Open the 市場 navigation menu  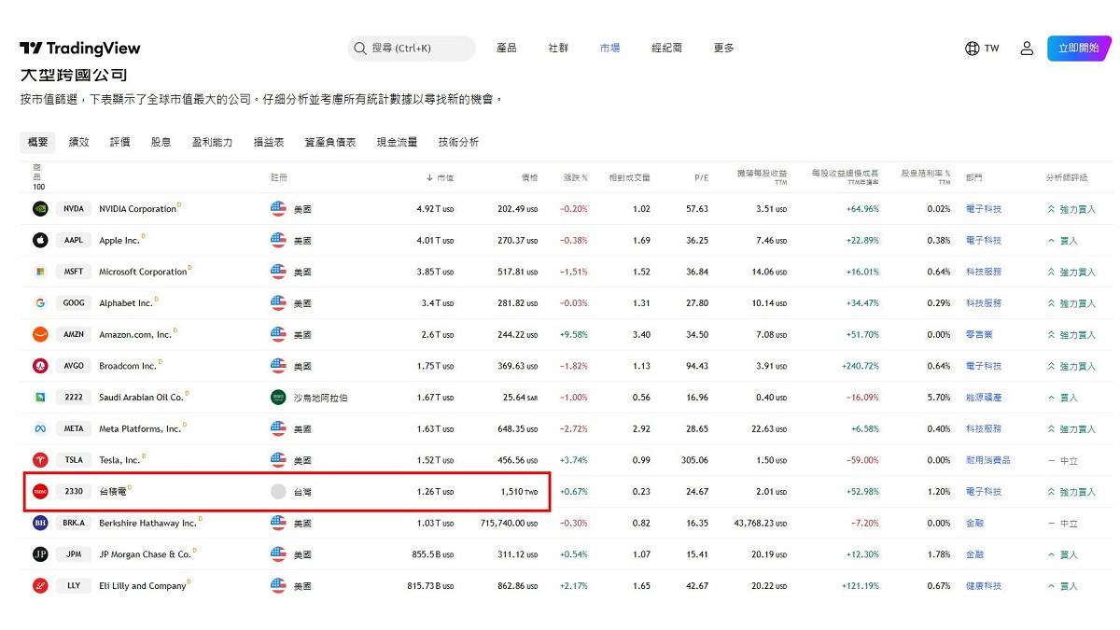click(x=609, y=49)
